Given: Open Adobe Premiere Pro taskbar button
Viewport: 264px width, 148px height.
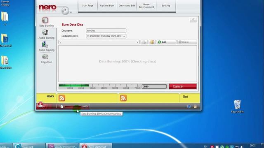Looking at the screenshot, I should pyautogui.click(x=62, y=146).
